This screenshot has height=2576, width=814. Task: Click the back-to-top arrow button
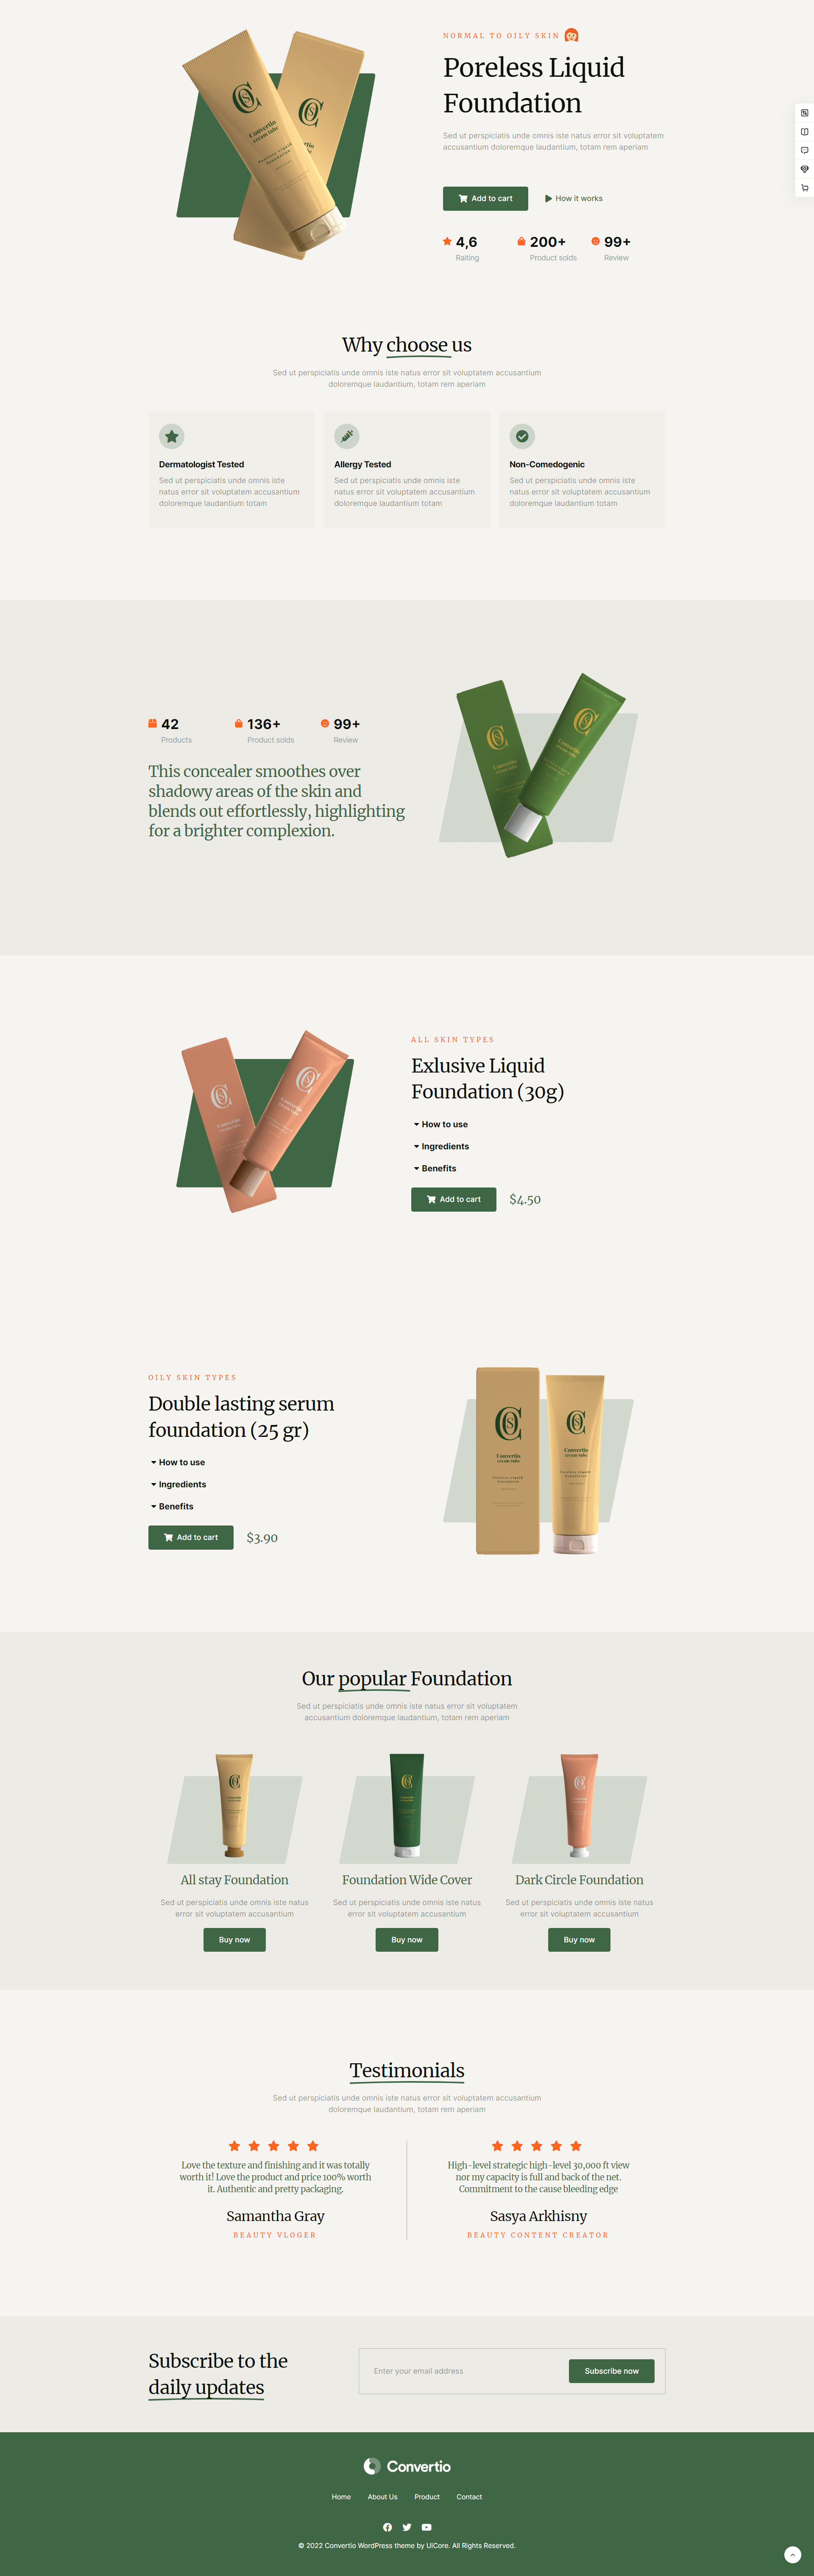click(x=793, y=2554)
